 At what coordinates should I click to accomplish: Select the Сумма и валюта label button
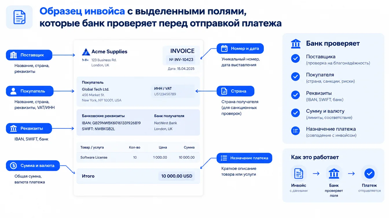pyautogui.click(x=33, y=166)
